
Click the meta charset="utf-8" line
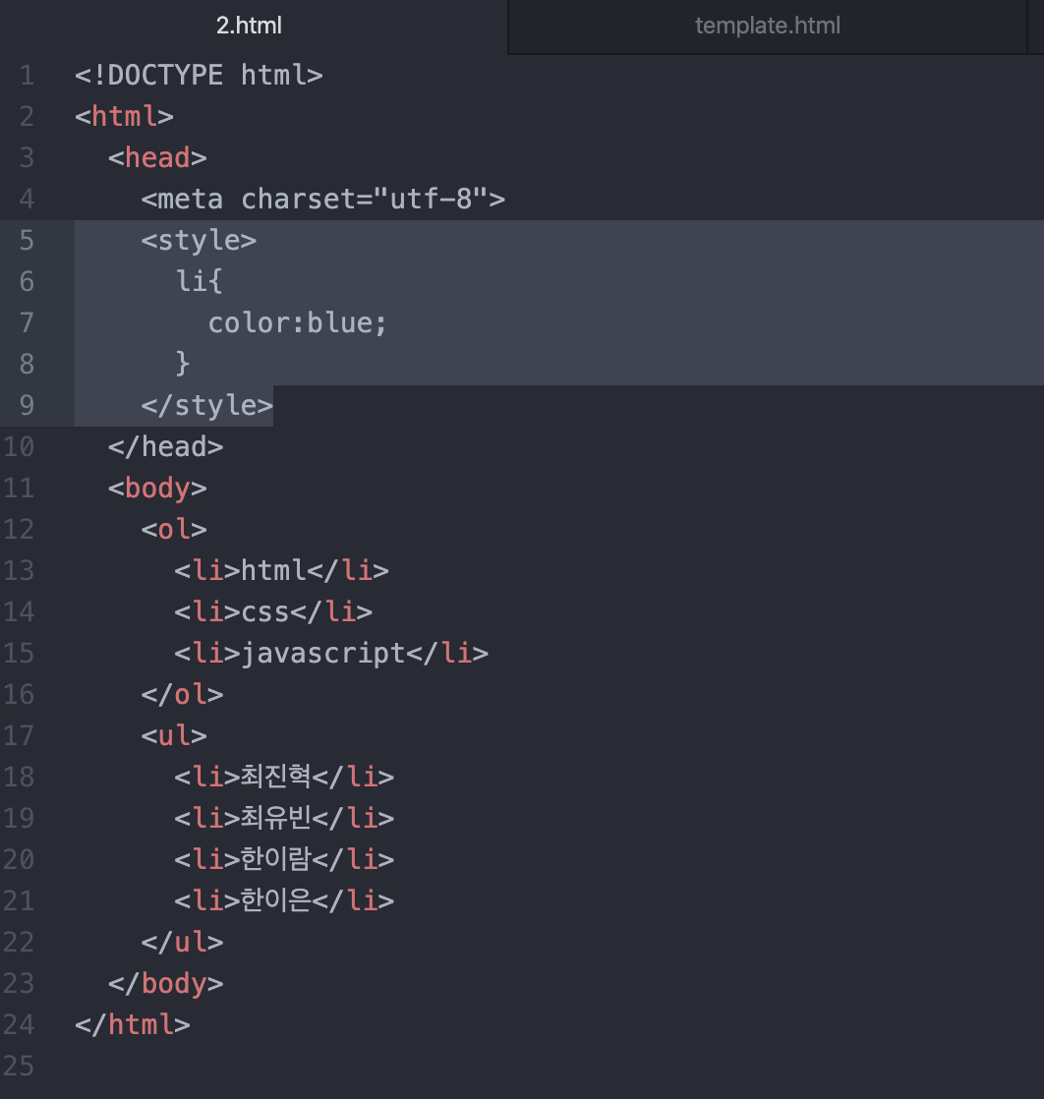(x=322, y=199)
